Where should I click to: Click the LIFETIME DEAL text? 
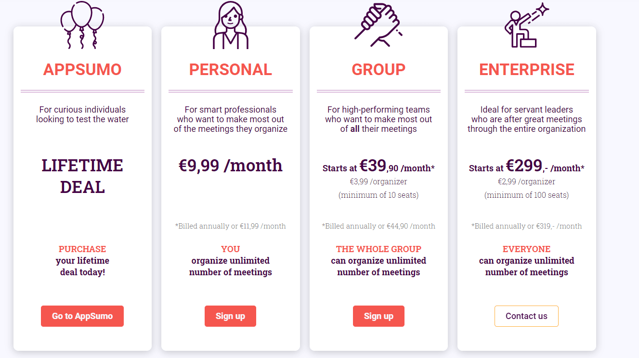[x=82, y=176]
